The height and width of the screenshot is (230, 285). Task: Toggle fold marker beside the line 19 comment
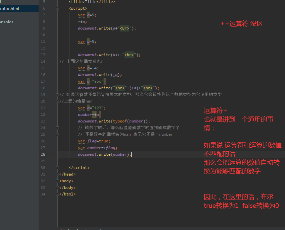pyautogui.click(x=58, y=95)
